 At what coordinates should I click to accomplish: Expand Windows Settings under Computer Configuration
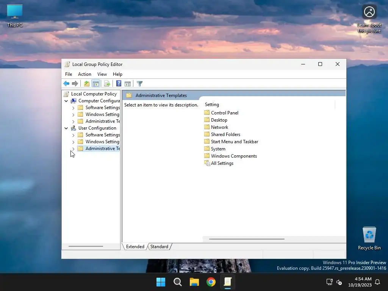point(73,114)
